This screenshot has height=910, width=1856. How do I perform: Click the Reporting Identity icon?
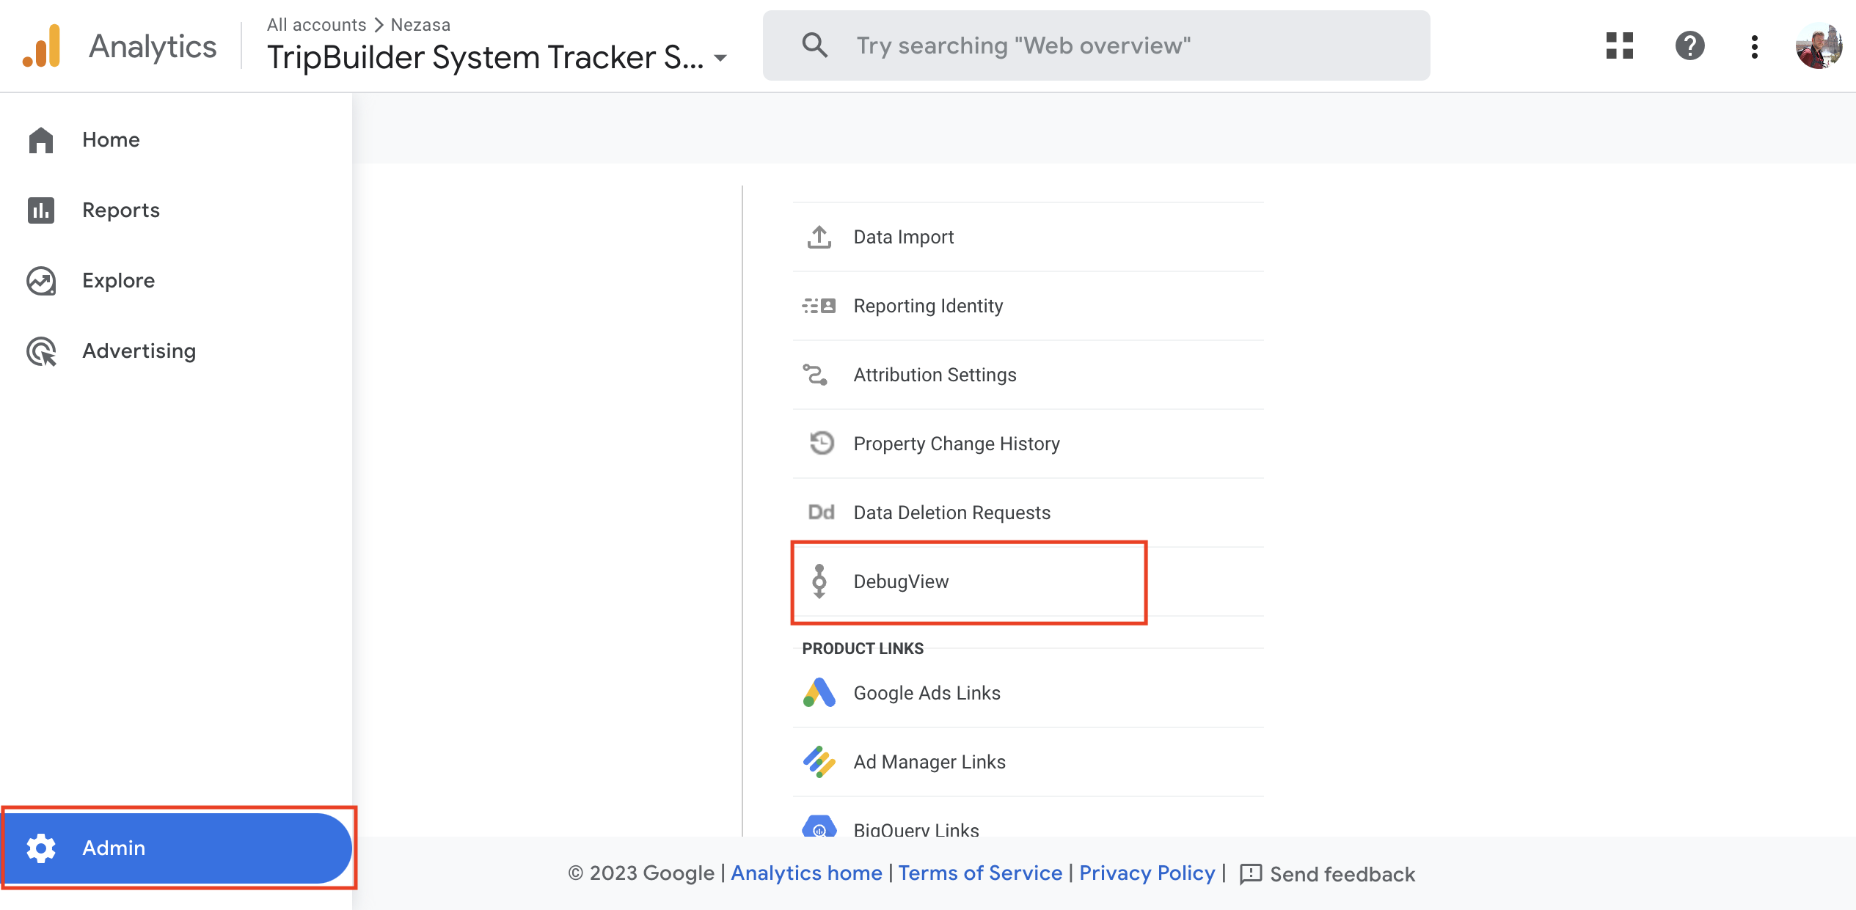819,306
